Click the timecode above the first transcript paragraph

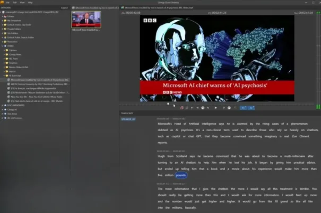(x=171, y=119)
